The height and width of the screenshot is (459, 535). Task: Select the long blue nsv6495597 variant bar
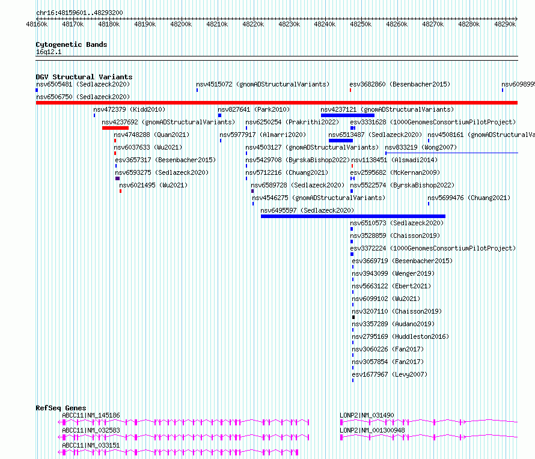coord(353,216)
